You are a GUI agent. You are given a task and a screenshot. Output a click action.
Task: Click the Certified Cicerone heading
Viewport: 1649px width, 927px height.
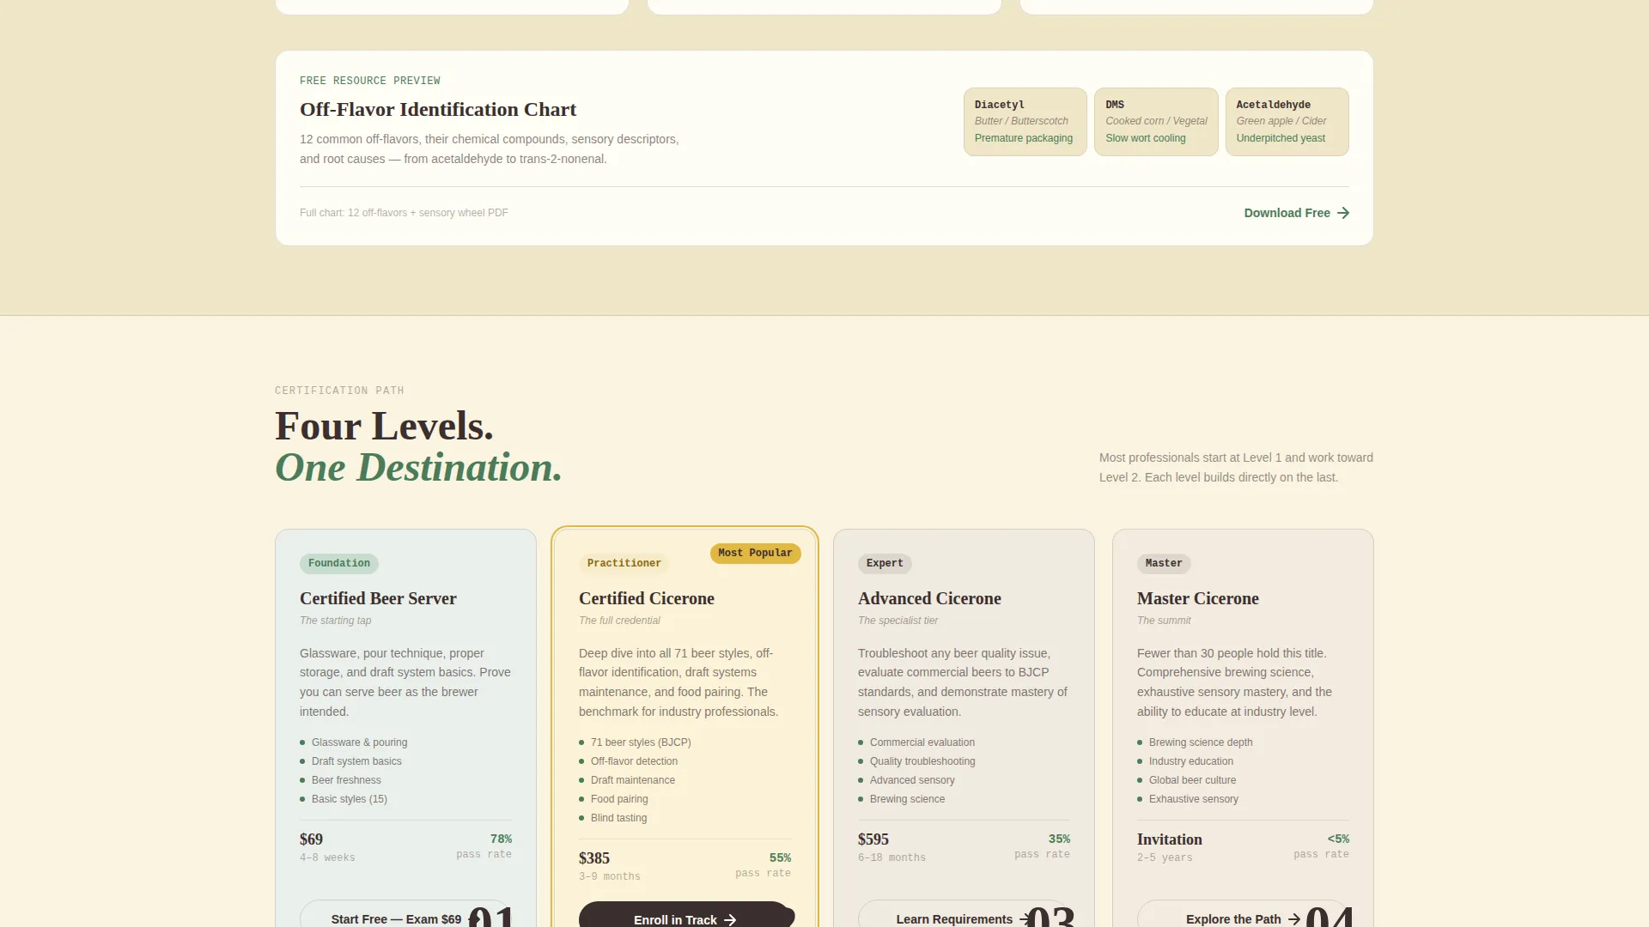(647, 598)
